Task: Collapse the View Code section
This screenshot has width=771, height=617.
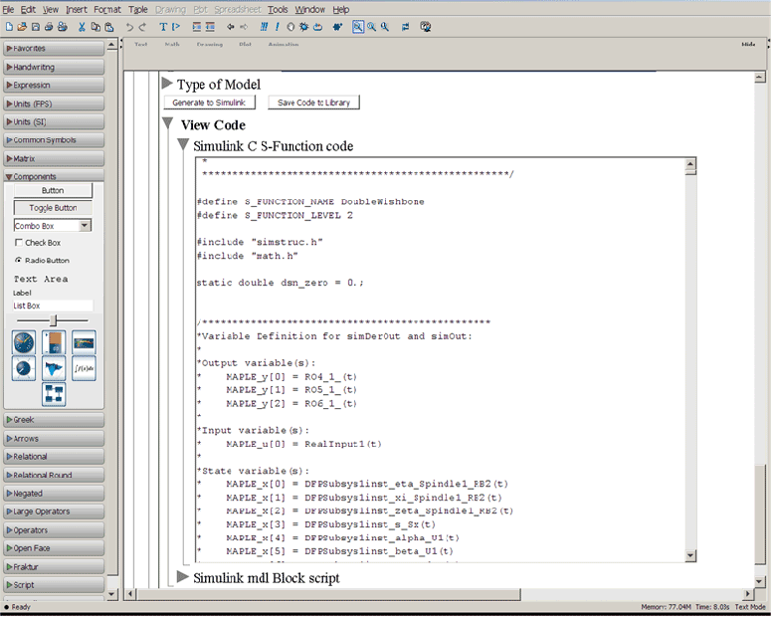Action: coord(166,125)
